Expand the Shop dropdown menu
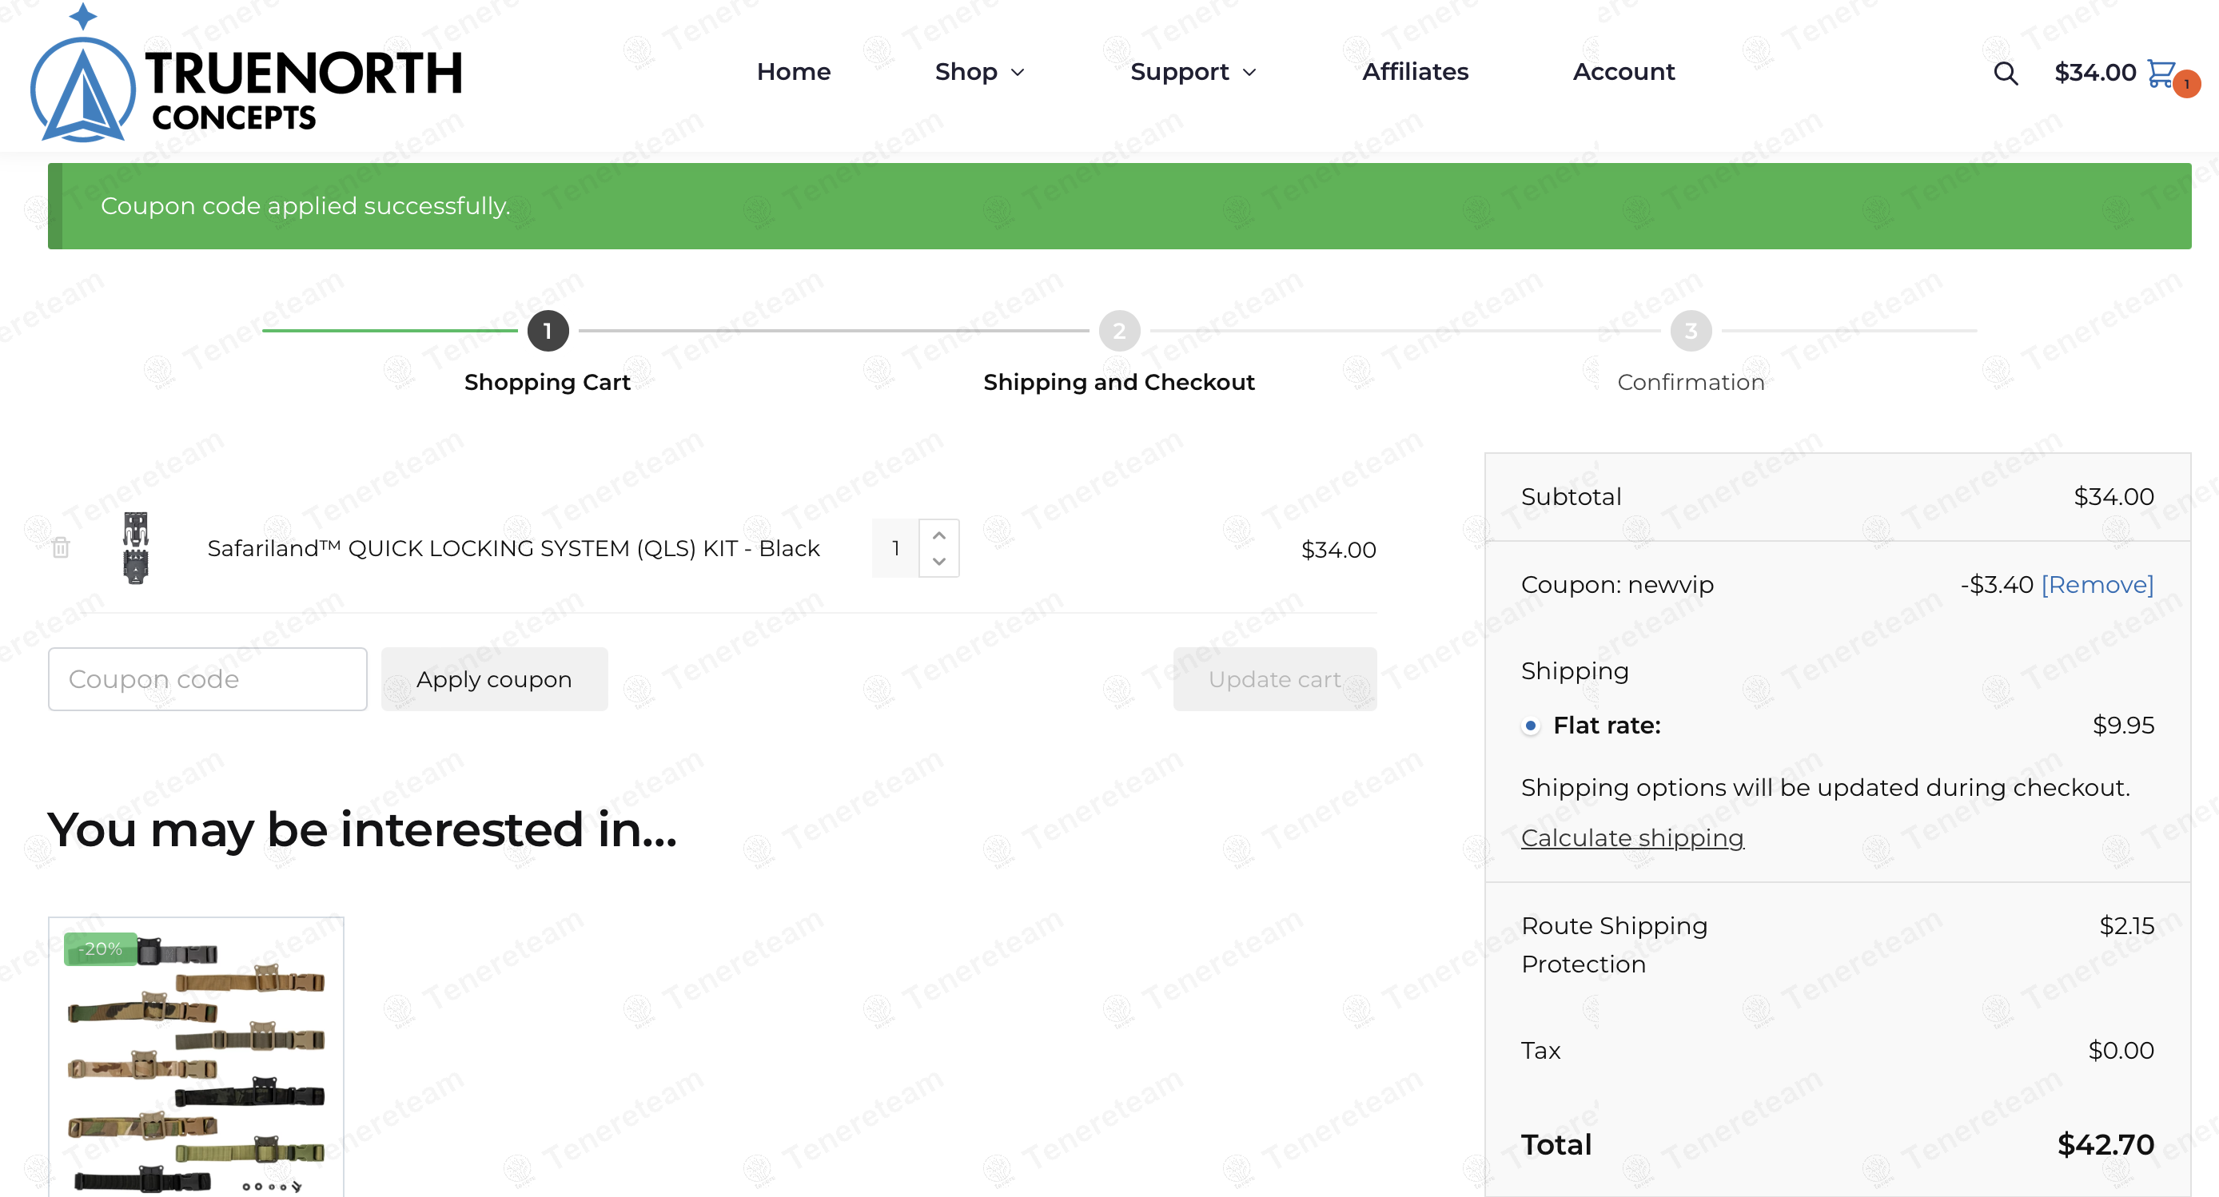This screenshot has width=2219, height=1197. 979,71
